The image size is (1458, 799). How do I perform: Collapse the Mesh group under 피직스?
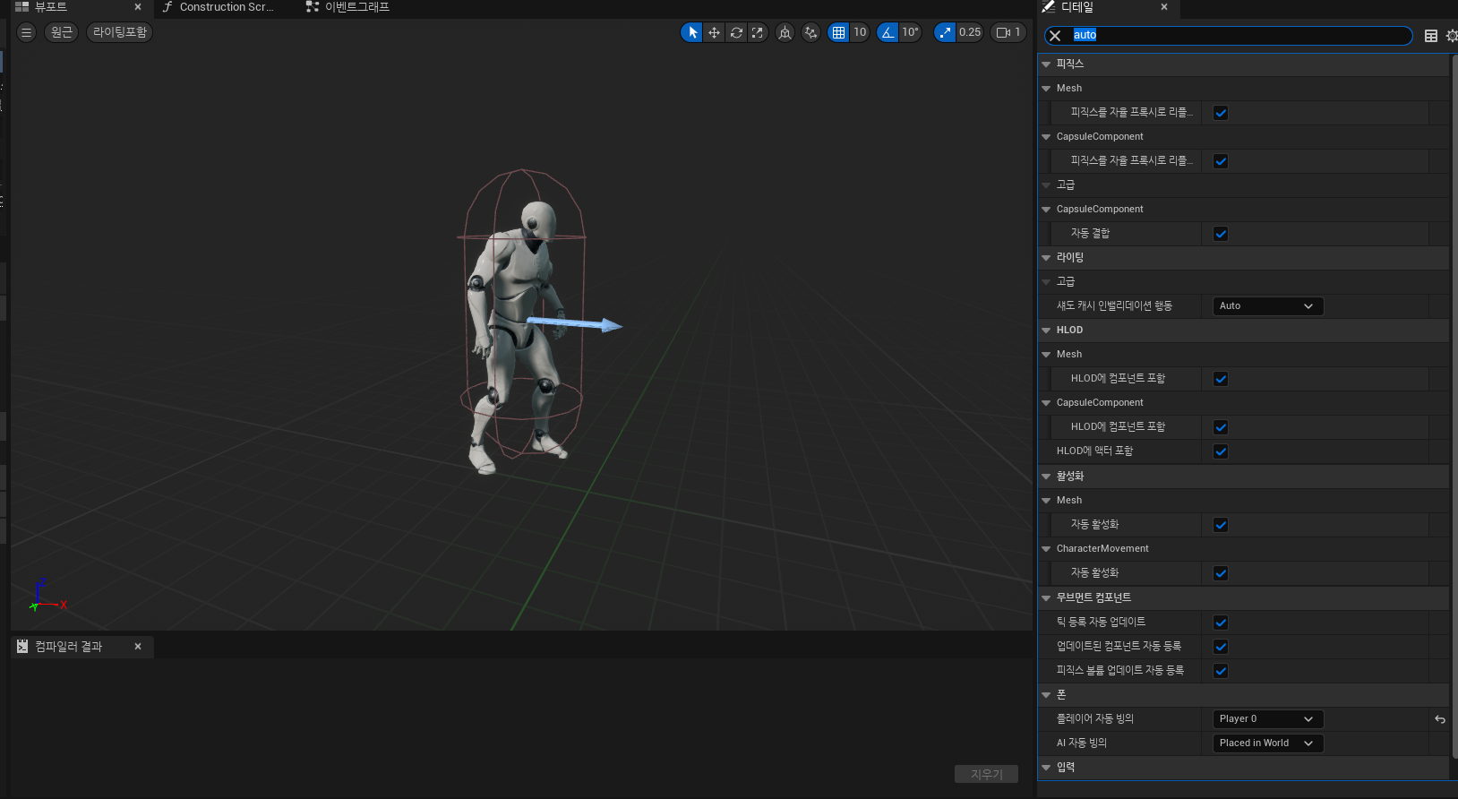click(x=1046, y=89)
